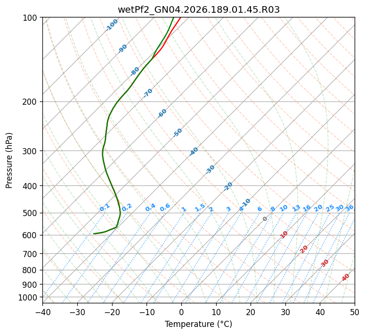Image resolution: width=365 pixels, height=334 pixels.
Task: Click the Pressure (hPa) axis label
Action: click(x=9, y=160)
